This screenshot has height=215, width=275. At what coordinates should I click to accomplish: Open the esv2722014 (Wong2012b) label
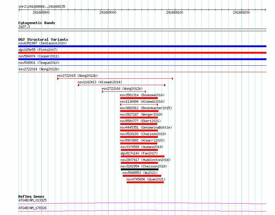[x=39, y=69]
